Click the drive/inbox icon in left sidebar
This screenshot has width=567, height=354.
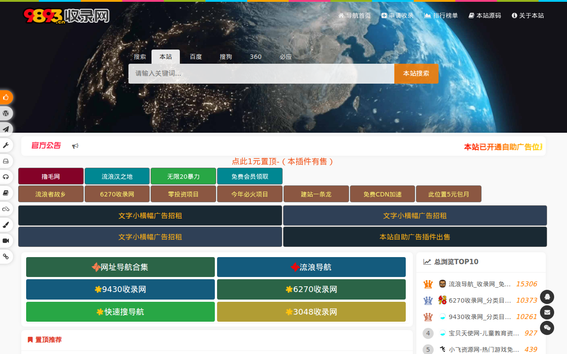(x=6, y=161)
